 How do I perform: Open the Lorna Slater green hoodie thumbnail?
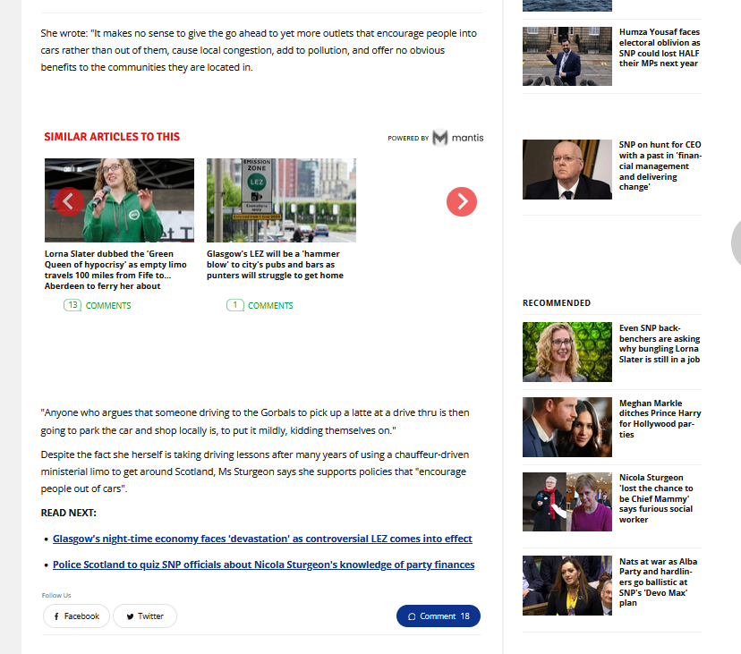coord(119,200)
